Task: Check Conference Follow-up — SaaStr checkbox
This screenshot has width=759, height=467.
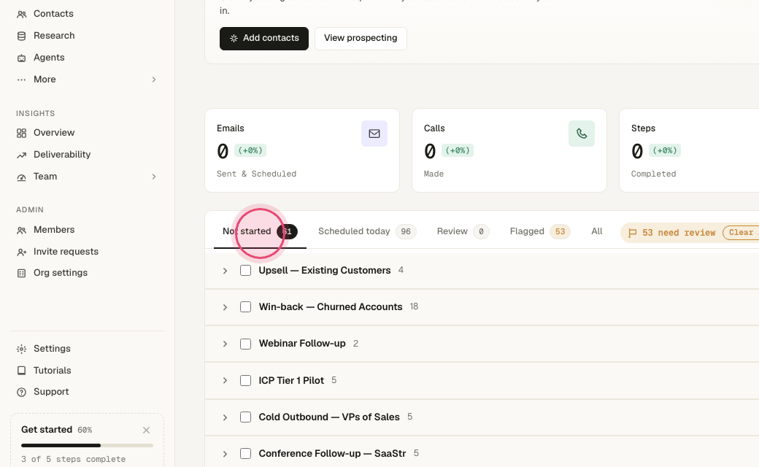Action: (x=245, y=453)
